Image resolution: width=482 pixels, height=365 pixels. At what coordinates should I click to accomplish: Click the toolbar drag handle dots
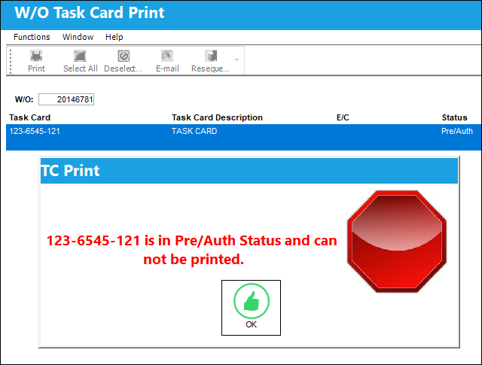pos(11,61)
